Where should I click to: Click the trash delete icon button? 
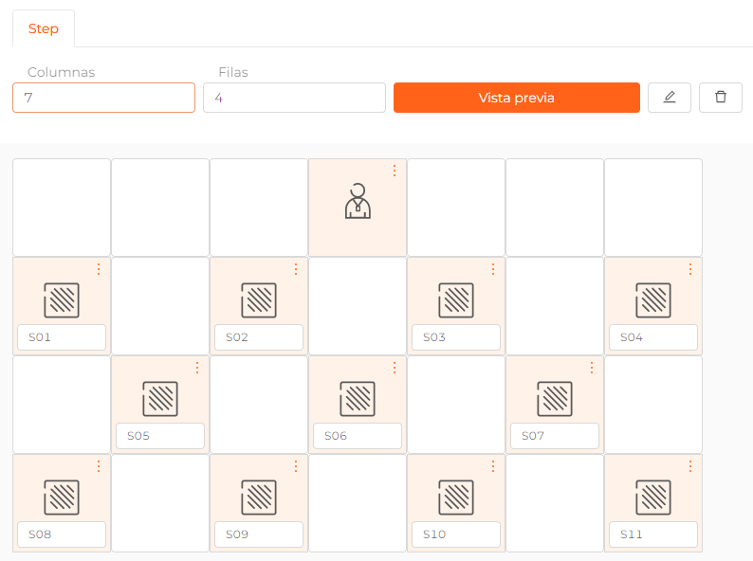(721, 98)
